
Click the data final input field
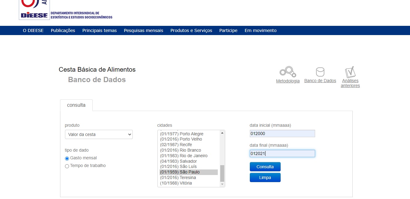pos(282,153)
